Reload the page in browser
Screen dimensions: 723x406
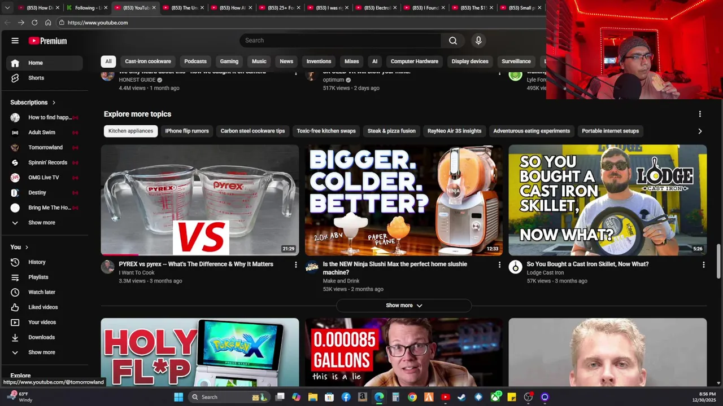34,23
